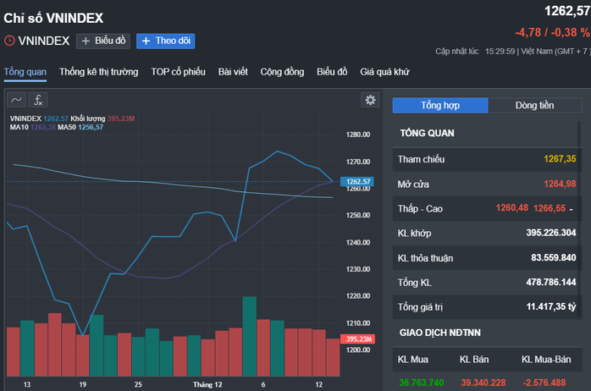Click the Cao value 1266,55
The image size is (591, 391).
(550, 208)
